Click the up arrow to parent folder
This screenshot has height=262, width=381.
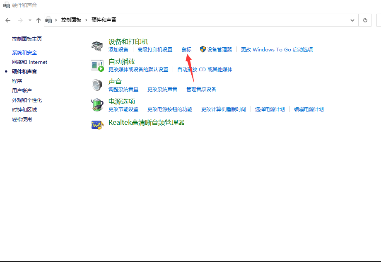click(x=39, y=20)
